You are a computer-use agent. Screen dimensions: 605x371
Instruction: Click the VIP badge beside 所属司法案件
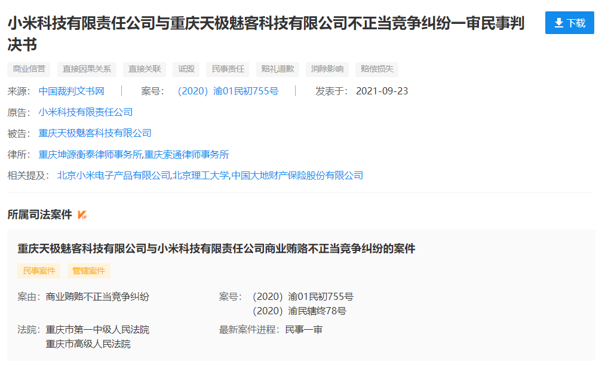[82, 214]
